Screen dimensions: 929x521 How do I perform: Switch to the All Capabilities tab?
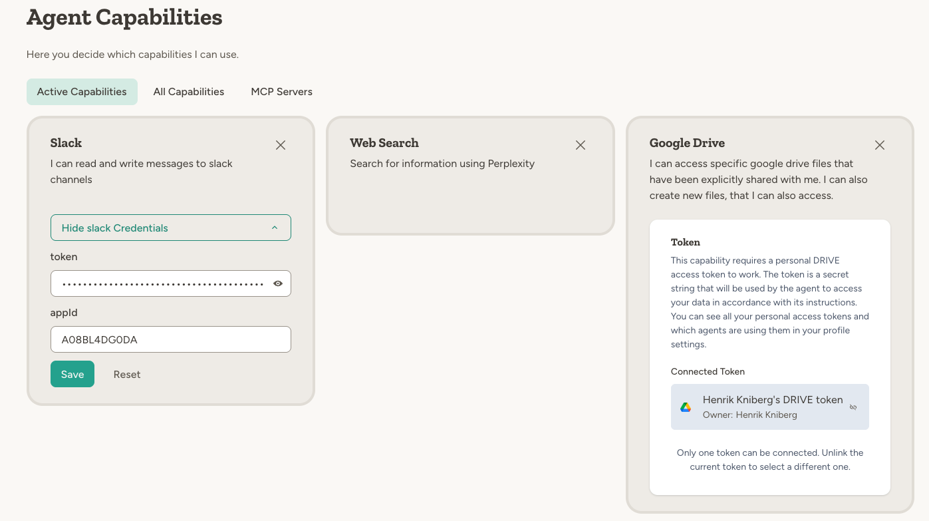(188, 91)
